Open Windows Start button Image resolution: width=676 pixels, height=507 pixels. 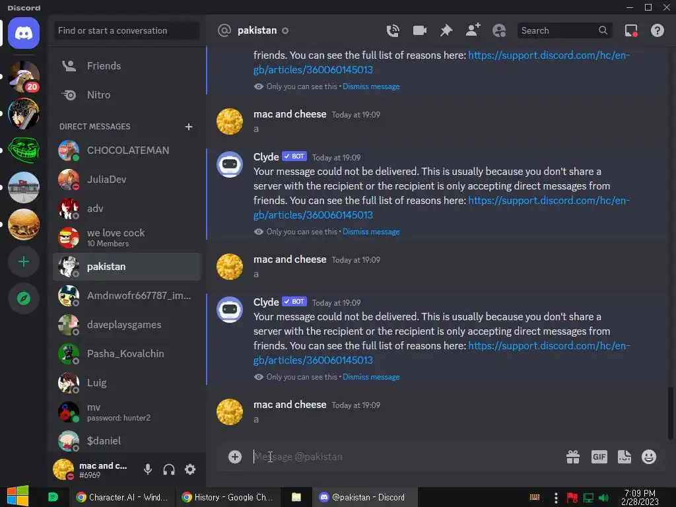18,496
